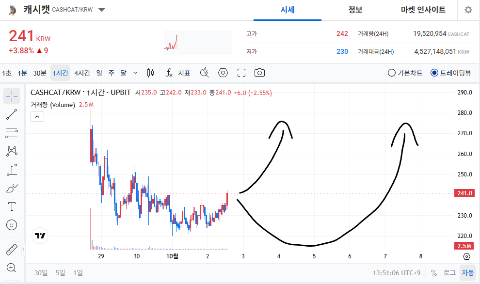Click the 2.5M volume label on axis
The width and height of the screenshot is (480, 284).
point(464,246)
